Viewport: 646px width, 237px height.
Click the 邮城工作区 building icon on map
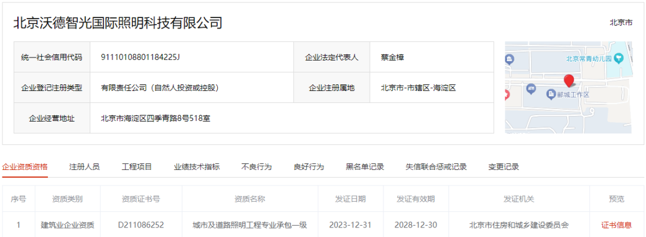click(550, 95)
